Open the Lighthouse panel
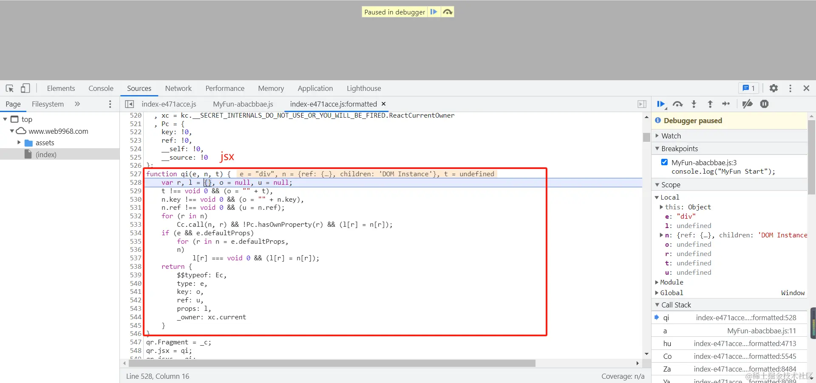The image size is (816, 383). tap(364, 88)
